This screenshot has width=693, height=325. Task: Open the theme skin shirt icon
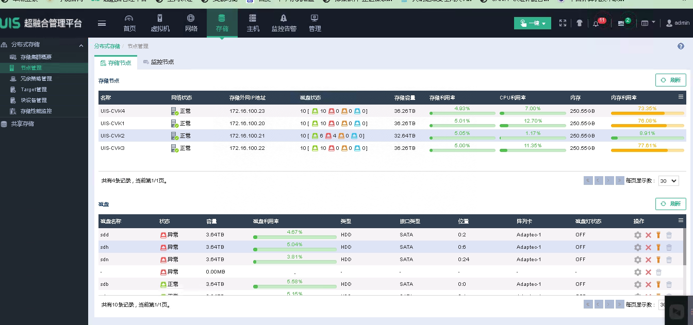point(580,23)
